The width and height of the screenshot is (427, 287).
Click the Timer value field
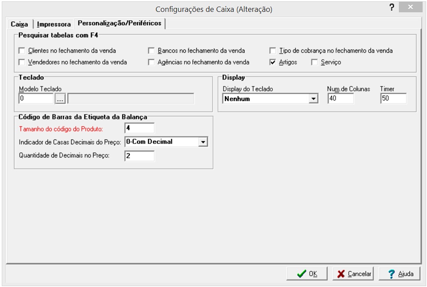tap(394, 98)
